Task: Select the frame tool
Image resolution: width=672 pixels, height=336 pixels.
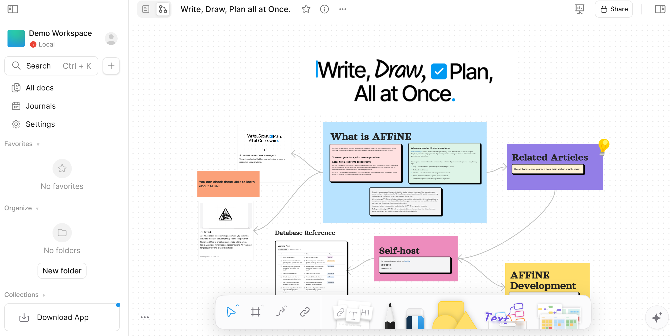Action: click(x=256, y=312)
